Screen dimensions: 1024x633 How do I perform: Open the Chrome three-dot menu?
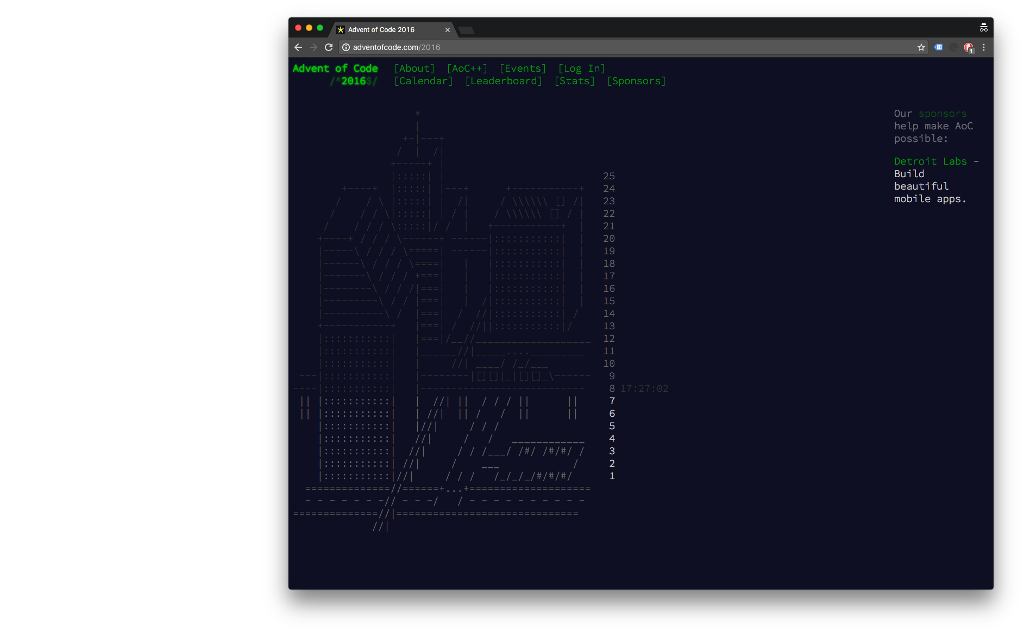point(983,47)
